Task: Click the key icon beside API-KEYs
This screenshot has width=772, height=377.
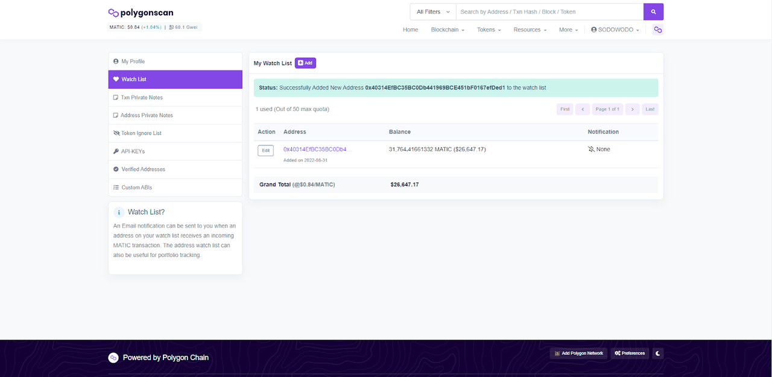Action: pyautogui.click(x=116, y=151)
